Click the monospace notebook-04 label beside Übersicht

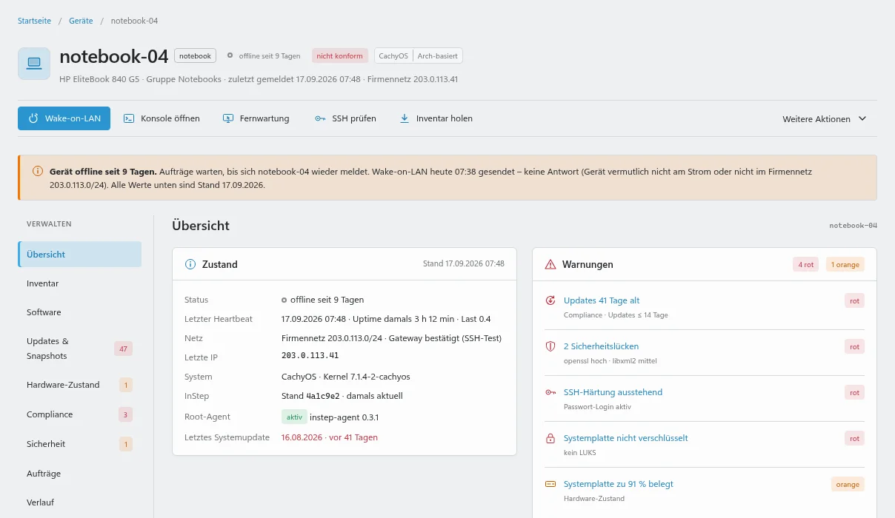(x=853, y=225)
